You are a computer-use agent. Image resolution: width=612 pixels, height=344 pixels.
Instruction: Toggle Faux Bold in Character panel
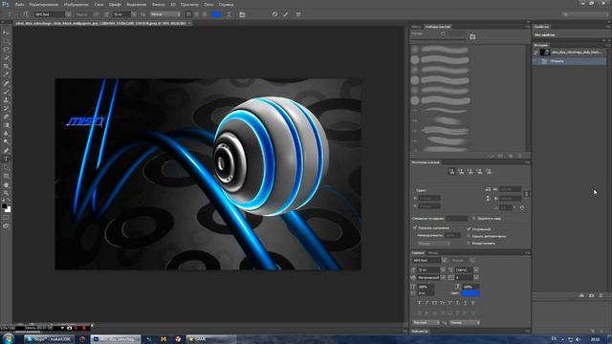point(419,303)
